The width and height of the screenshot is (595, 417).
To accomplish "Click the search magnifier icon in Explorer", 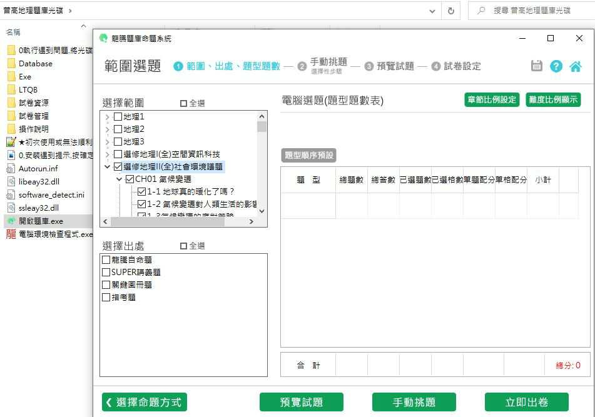I will (481, 11).
